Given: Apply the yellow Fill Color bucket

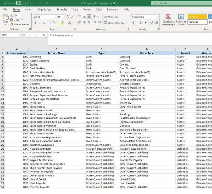Looking at the screenshot, I should coord(62,23).
